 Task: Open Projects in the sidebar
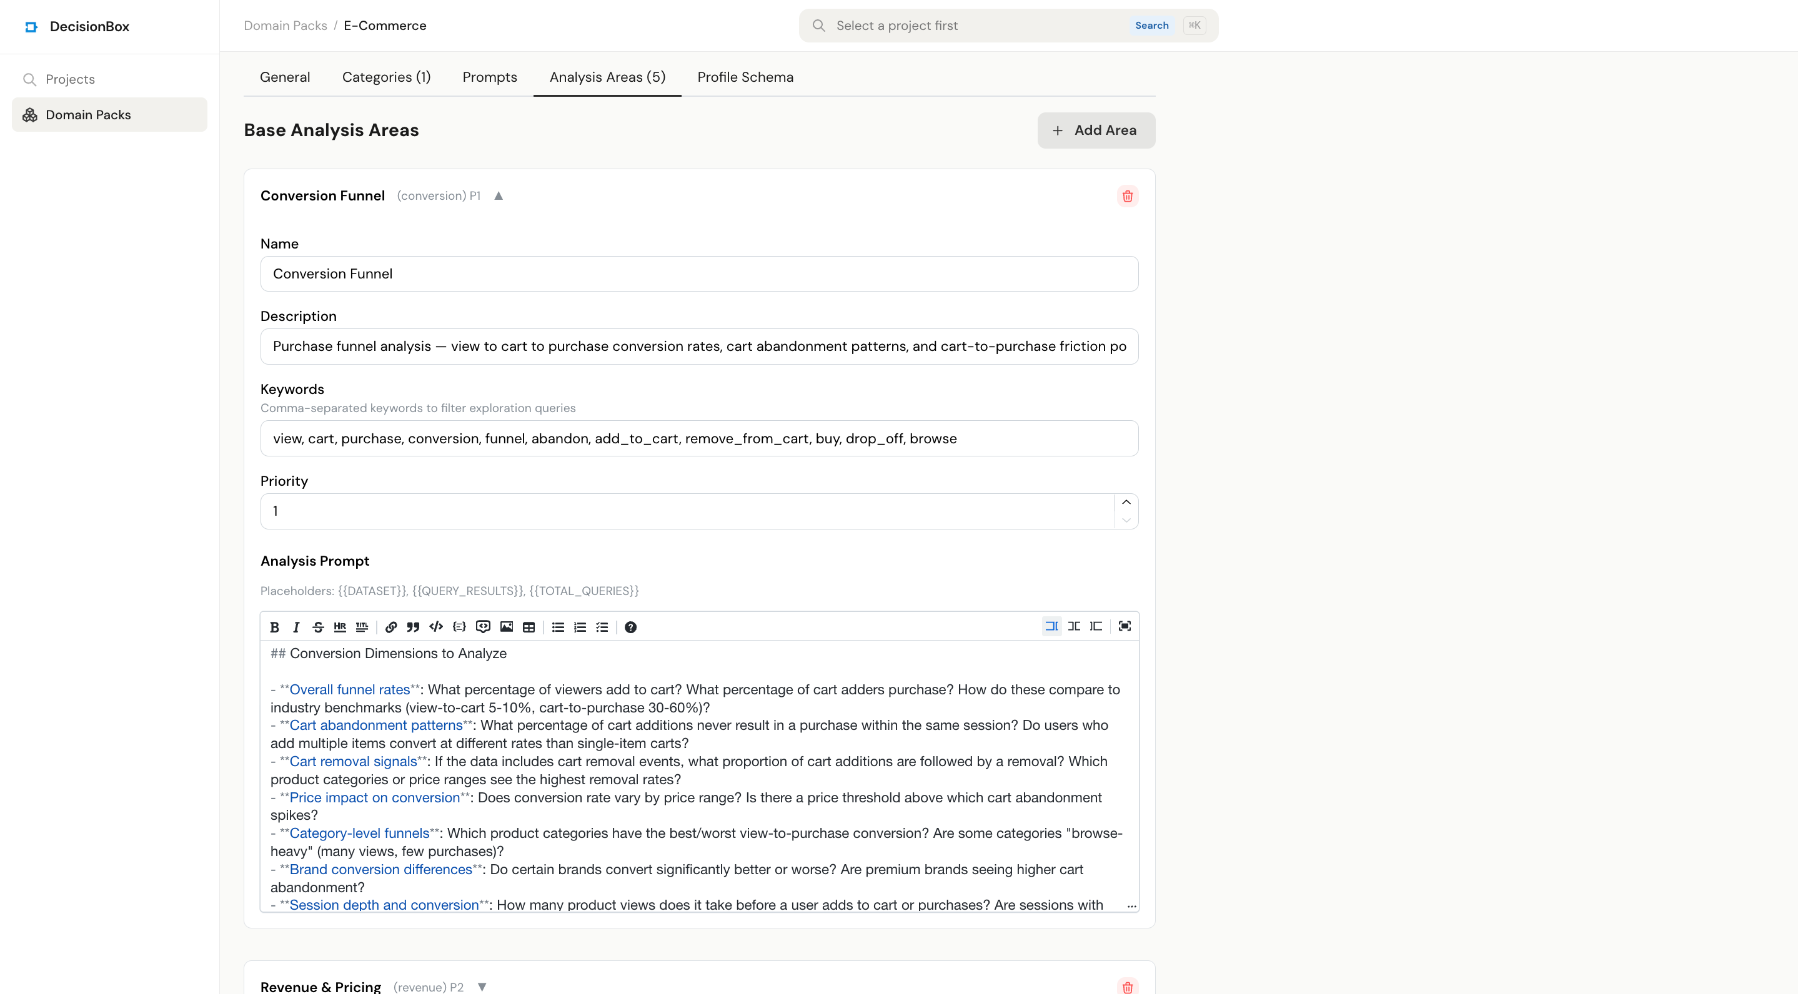(109, 79)
